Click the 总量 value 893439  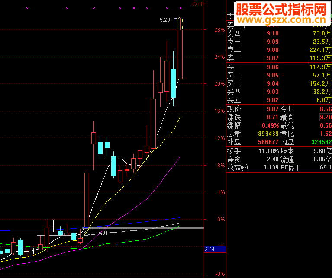(268, 134)
